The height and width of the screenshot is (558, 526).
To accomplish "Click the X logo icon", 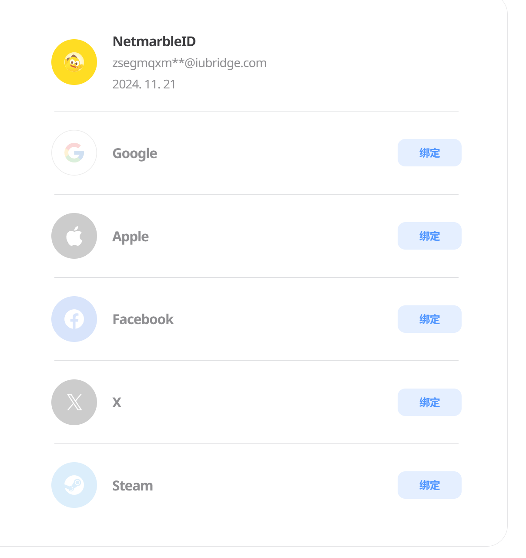I will [x=74, y=402].
